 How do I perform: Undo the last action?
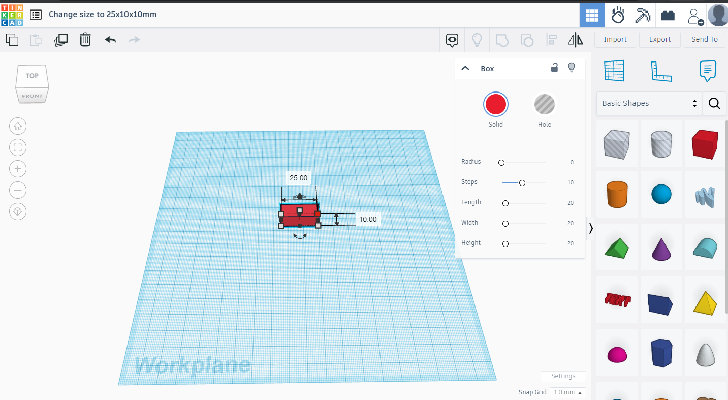point(110,40)
